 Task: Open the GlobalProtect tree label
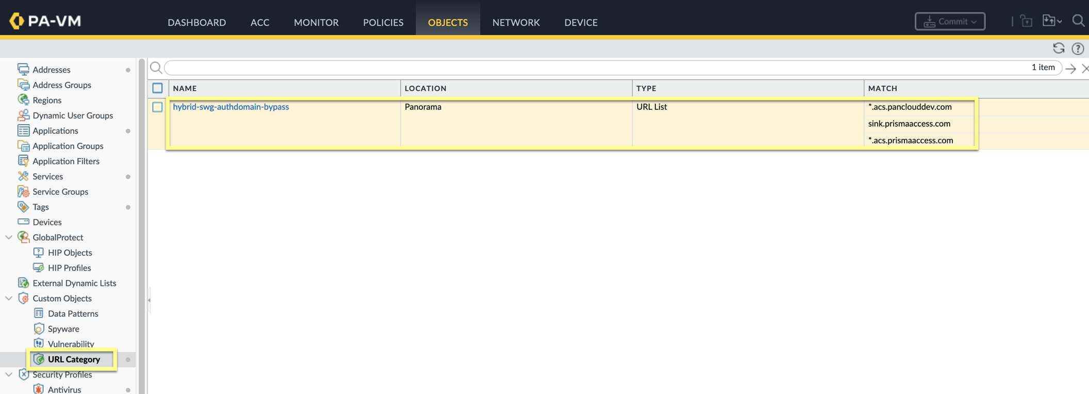click(58, 237)
